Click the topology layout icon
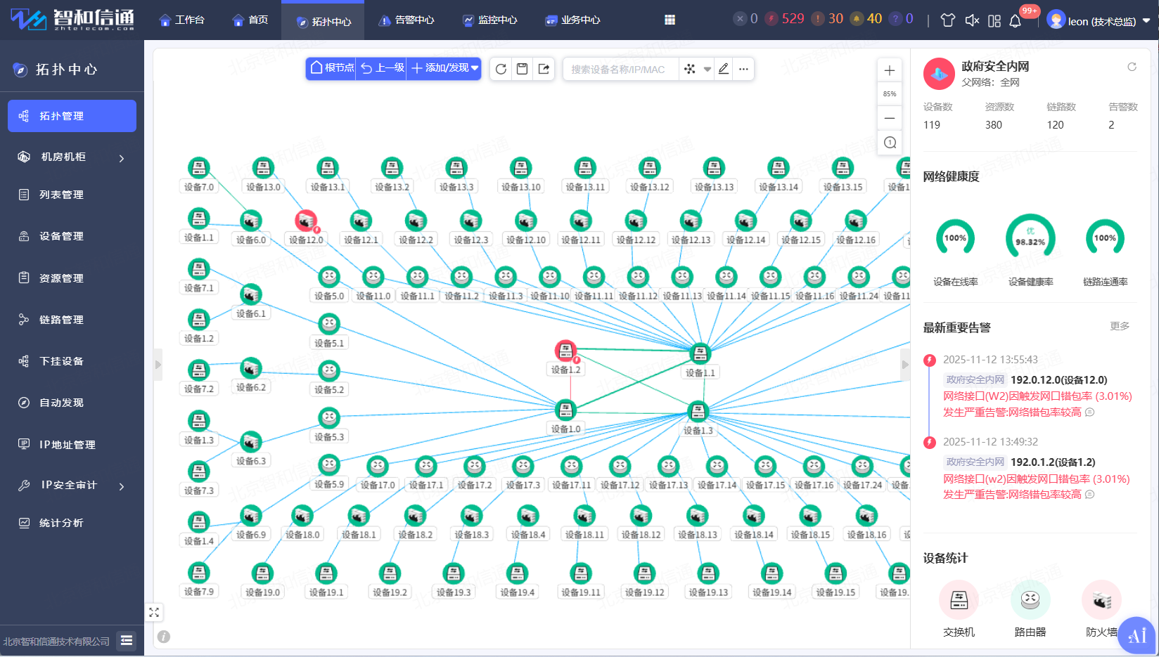Viewport: 1159px width, 657px height. (690, 69)
